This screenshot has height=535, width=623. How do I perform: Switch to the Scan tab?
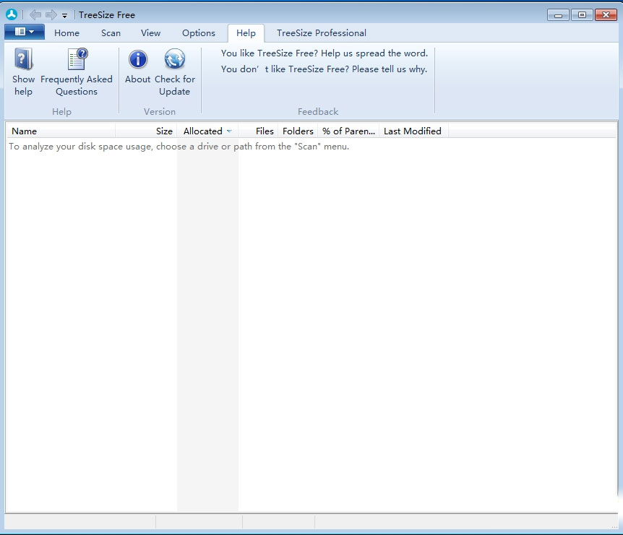point(111,33)
